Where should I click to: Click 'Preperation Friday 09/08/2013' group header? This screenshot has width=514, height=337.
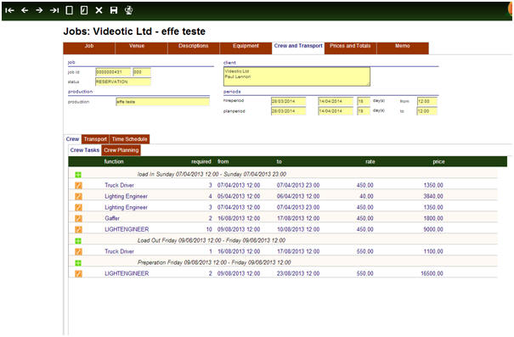click(x=214, y=262)
